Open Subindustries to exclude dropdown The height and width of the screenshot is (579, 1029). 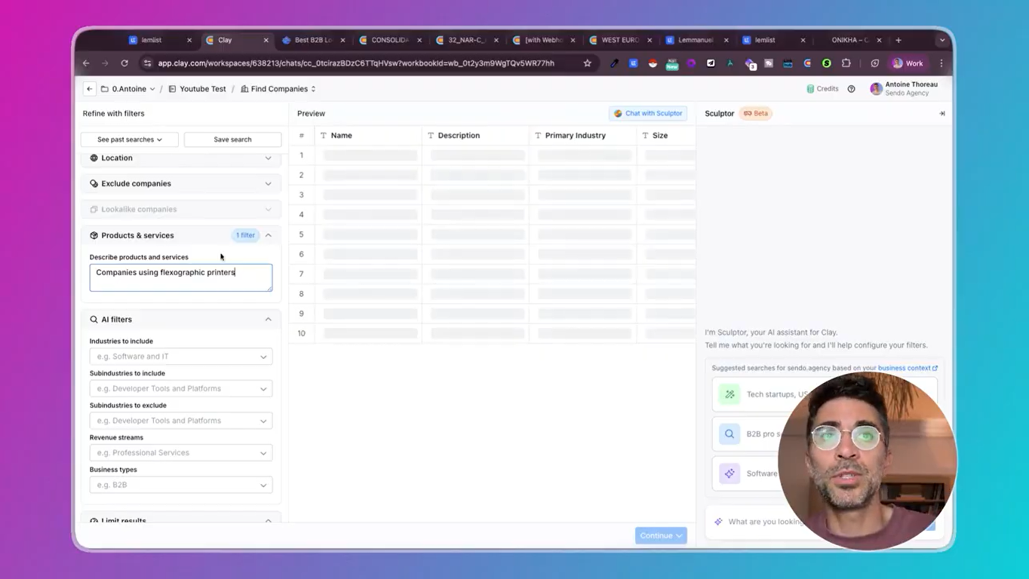pyautogui.click(x=181, y=421)
